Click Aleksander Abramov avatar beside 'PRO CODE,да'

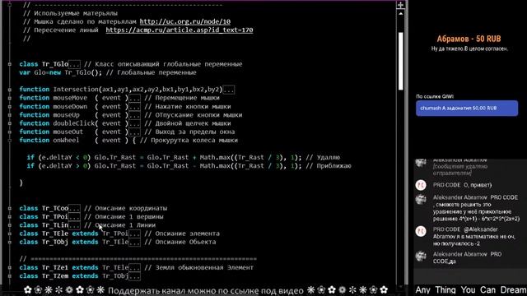point(421,256)
